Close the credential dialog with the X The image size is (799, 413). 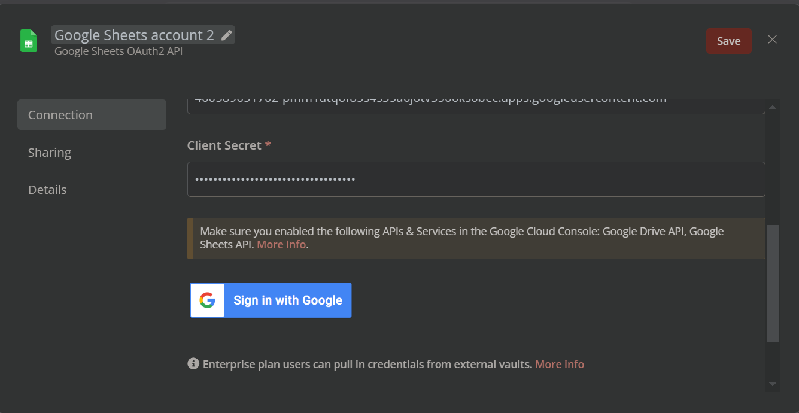coord(773,40)
